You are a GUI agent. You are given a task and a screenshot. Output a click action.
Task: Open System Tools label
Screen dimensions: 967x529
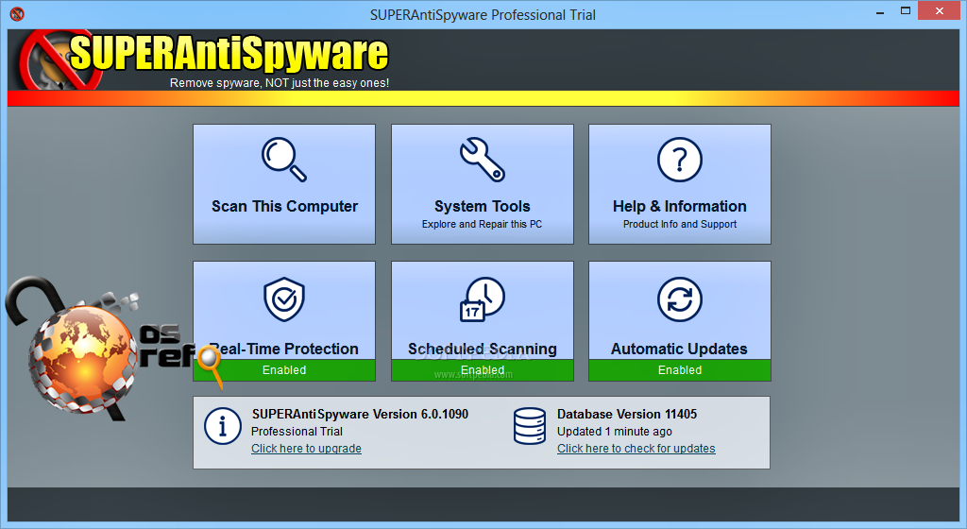[x=483, y=206]
